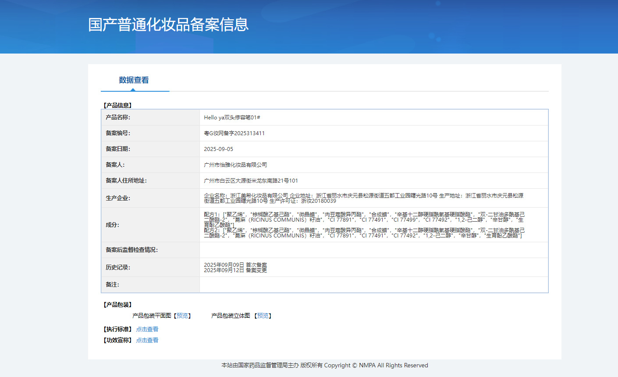
Task: Click 点击查看 beside 功效宣称
Action: click(x=147, y=340)
